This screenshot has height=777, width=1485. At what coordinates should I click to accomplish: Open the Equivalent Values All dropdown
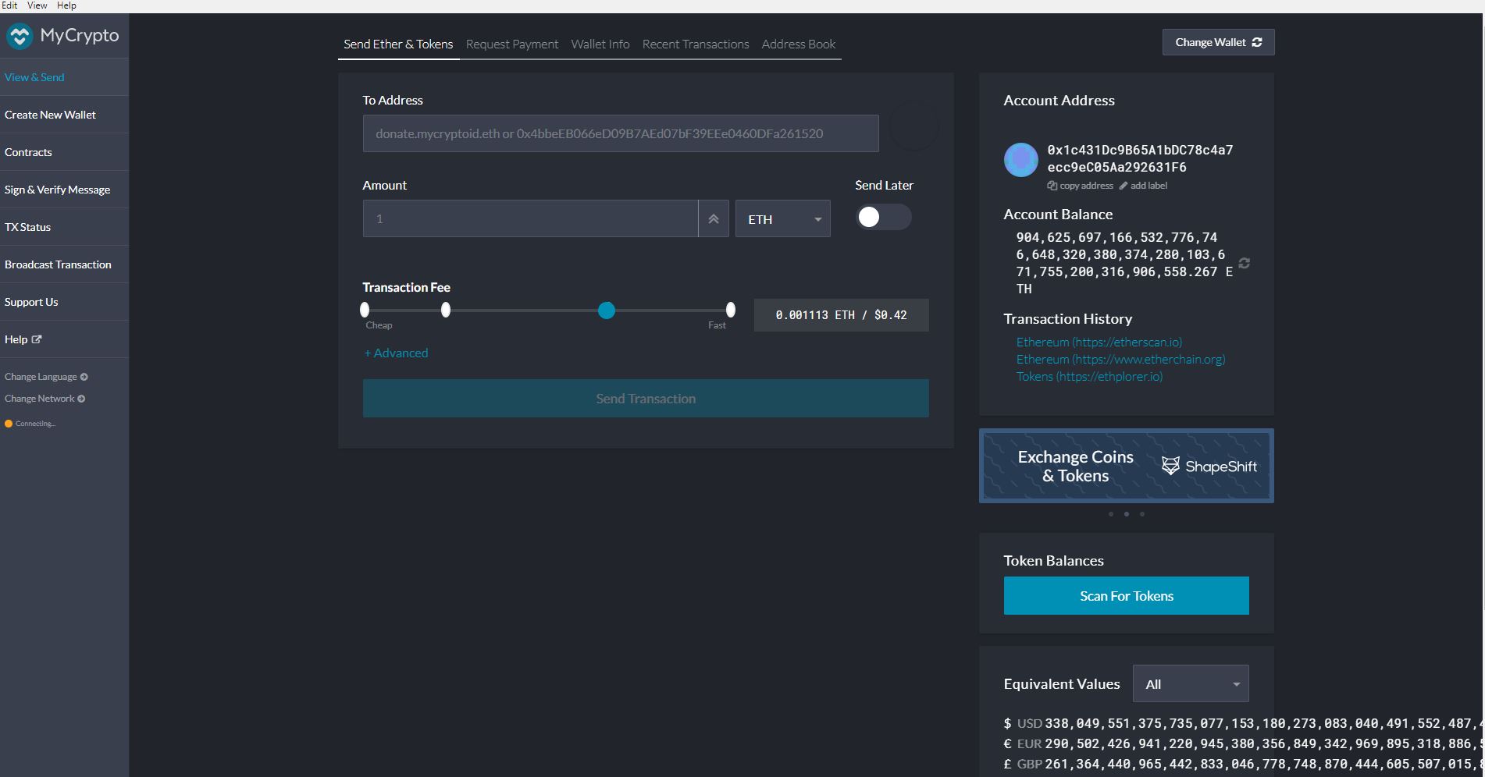point(1191,684)
